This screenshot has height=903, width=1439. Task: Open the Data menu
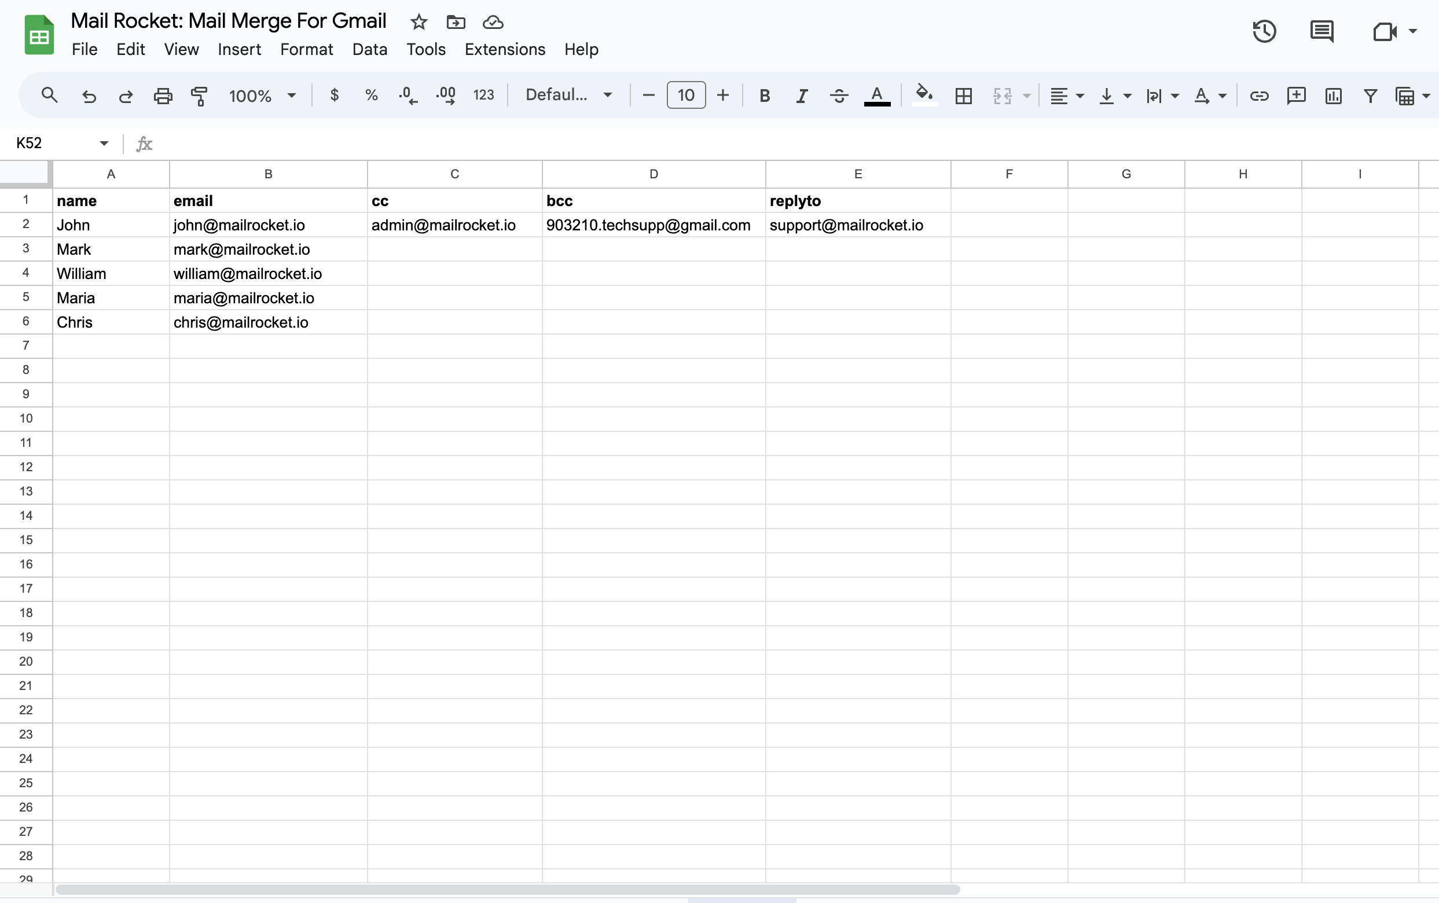point(370,50)
